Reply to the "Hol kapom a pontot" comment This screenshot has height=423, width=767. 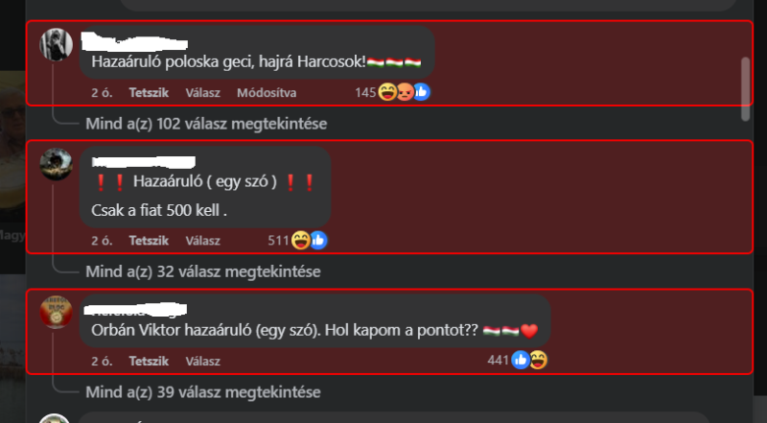click(x=202, y=361)
